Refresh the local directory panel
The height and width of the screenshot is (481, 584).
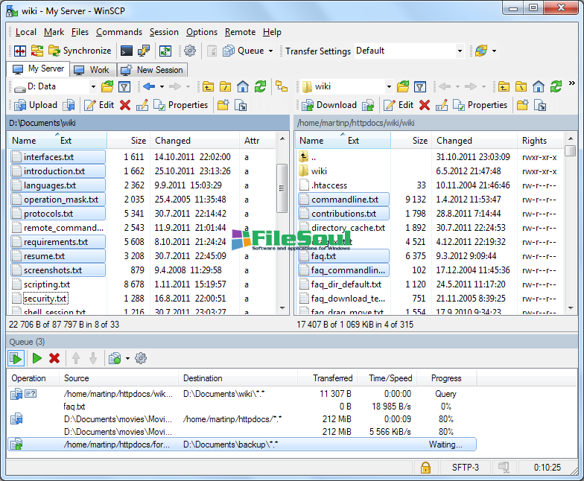point(260,86)
